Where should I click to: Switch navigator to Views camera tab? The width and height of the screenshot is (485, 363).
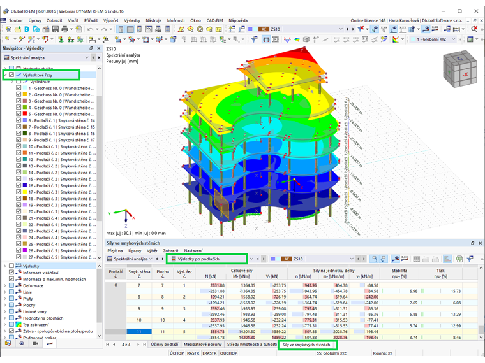pos(36,343)
